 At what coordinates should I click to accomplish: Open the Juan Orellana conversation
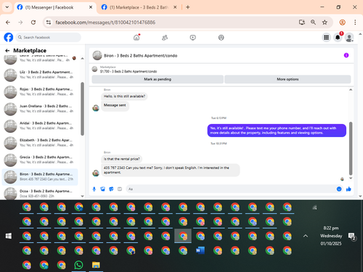40,109
